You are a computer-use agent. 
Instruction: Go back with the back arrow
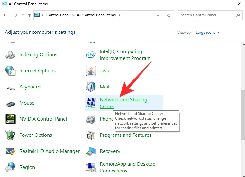(x=5, y=15)
